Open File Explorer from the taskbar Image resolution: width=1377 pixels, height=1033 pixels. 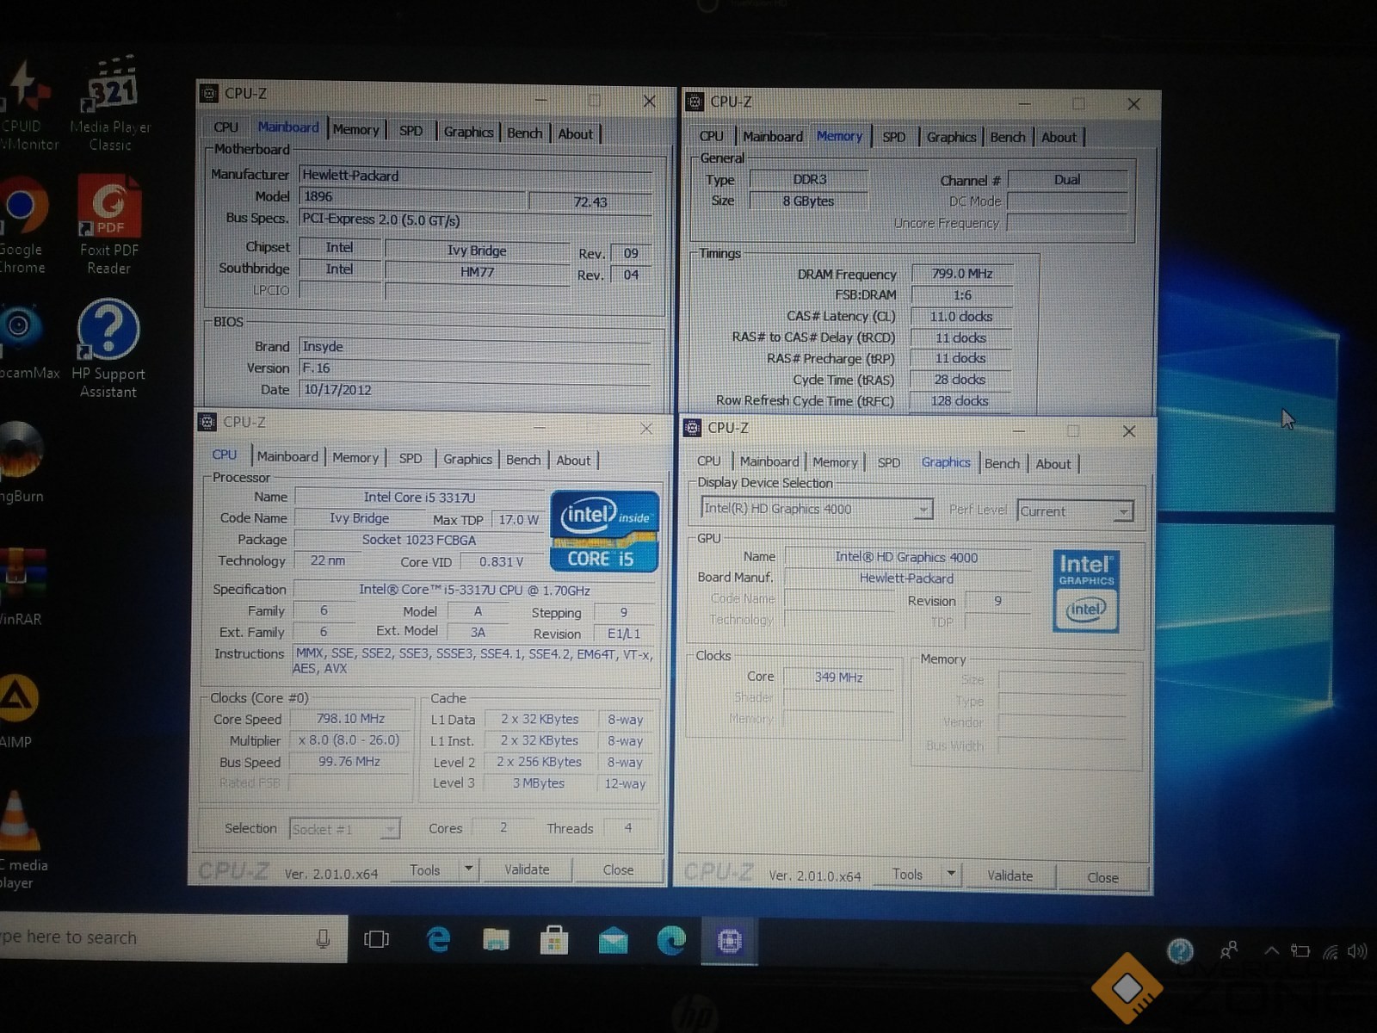click(496, 939)
